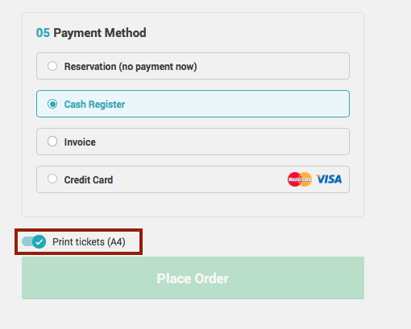
Task: Click the checkmark knob on the print toggle
Action: [x=39, y=242]
